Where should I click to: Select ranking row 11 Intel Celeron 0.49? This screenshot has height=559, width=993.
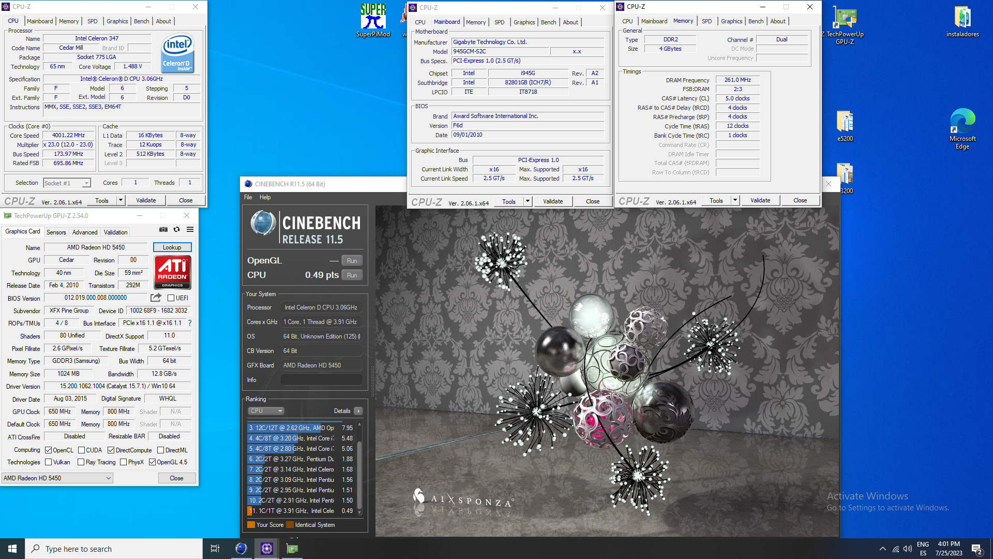pos(301,511)
